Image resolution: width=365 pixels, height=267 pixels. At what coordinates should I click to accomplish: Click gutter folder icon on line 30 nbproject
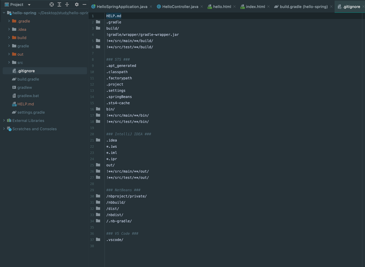98,196
